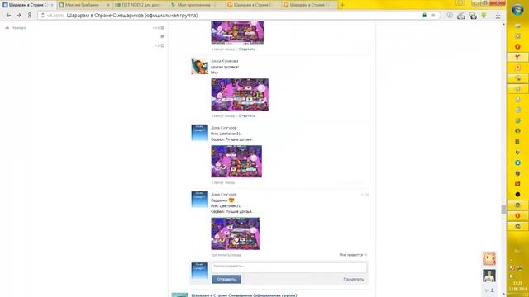
Task: Open the chat with the cartoon baby face avatar
Action: [x=489, y=258]
